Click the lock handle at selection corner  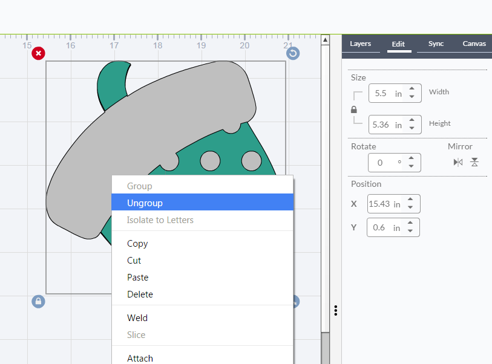coord(38,301)
